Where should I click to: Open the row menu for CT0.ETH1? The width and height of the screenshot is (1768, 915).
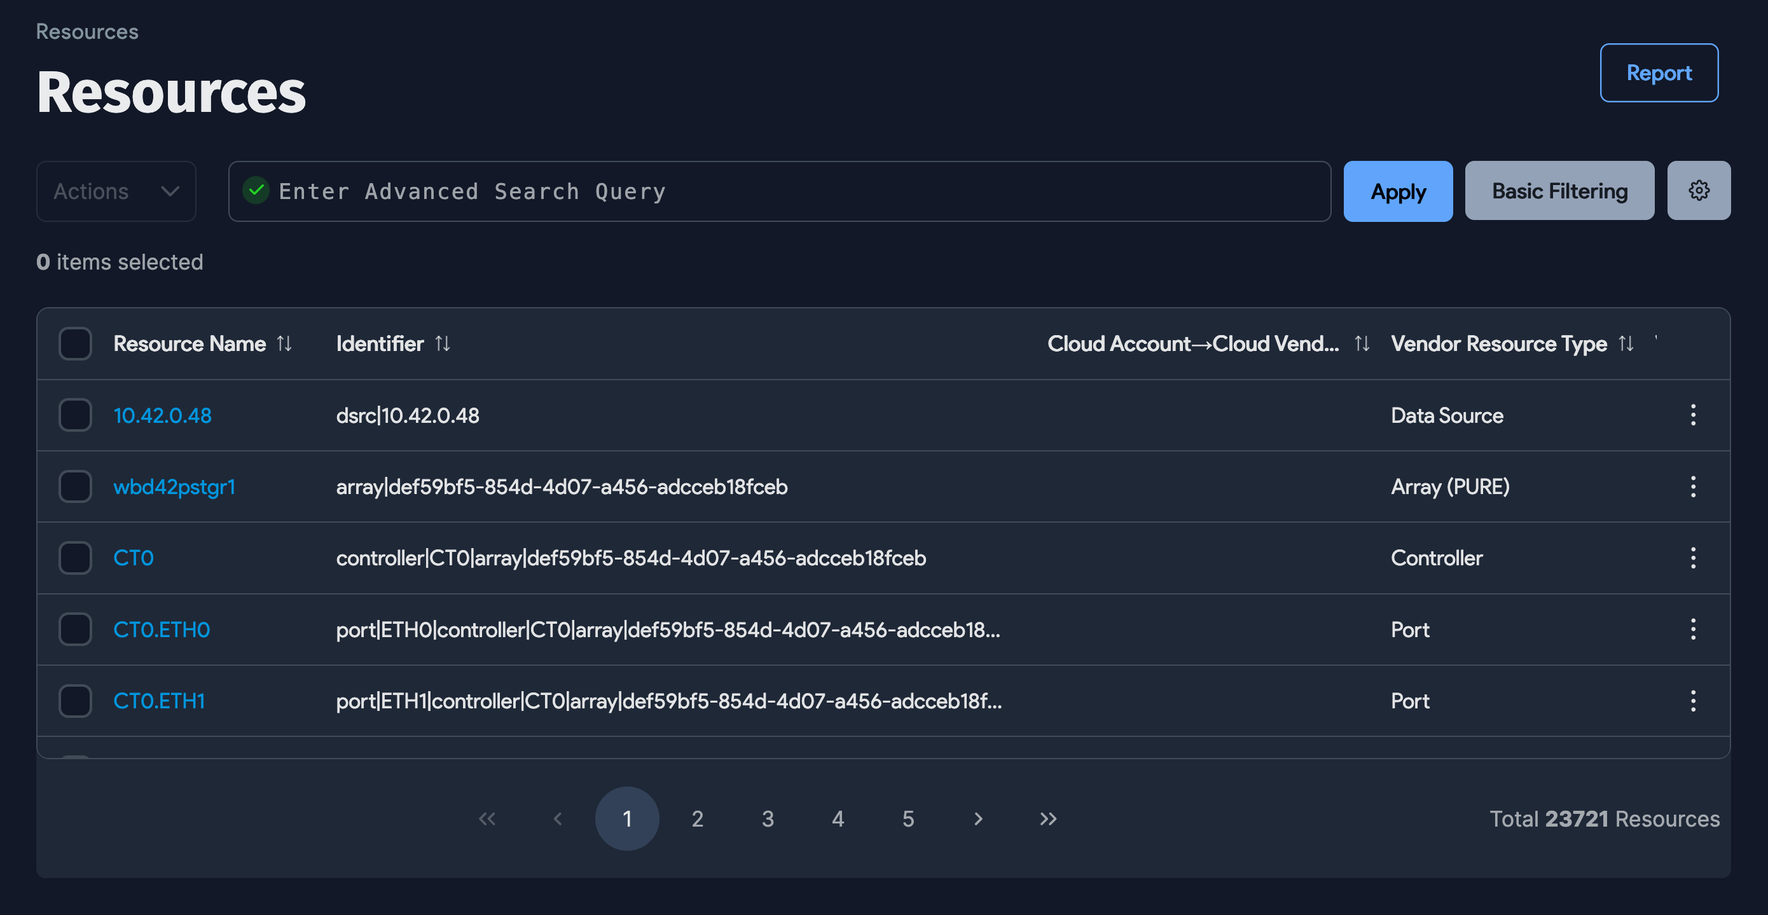click(1693, 701)
